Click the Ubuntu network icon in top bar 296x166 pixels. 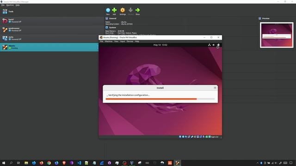(210, 45)
